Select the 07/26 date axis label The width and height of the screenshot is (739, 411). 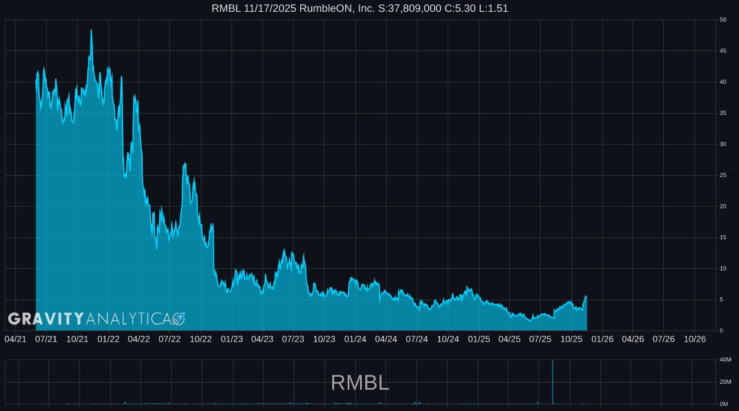[x=663, y=339]
